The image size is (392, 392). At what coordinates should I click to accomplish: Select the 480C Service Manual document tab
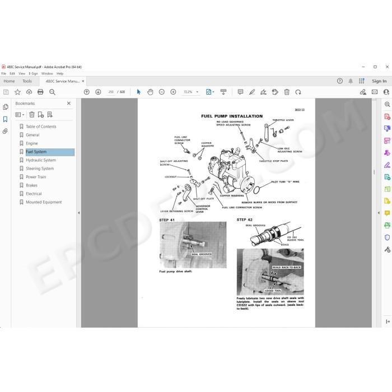tap(63, 81)
